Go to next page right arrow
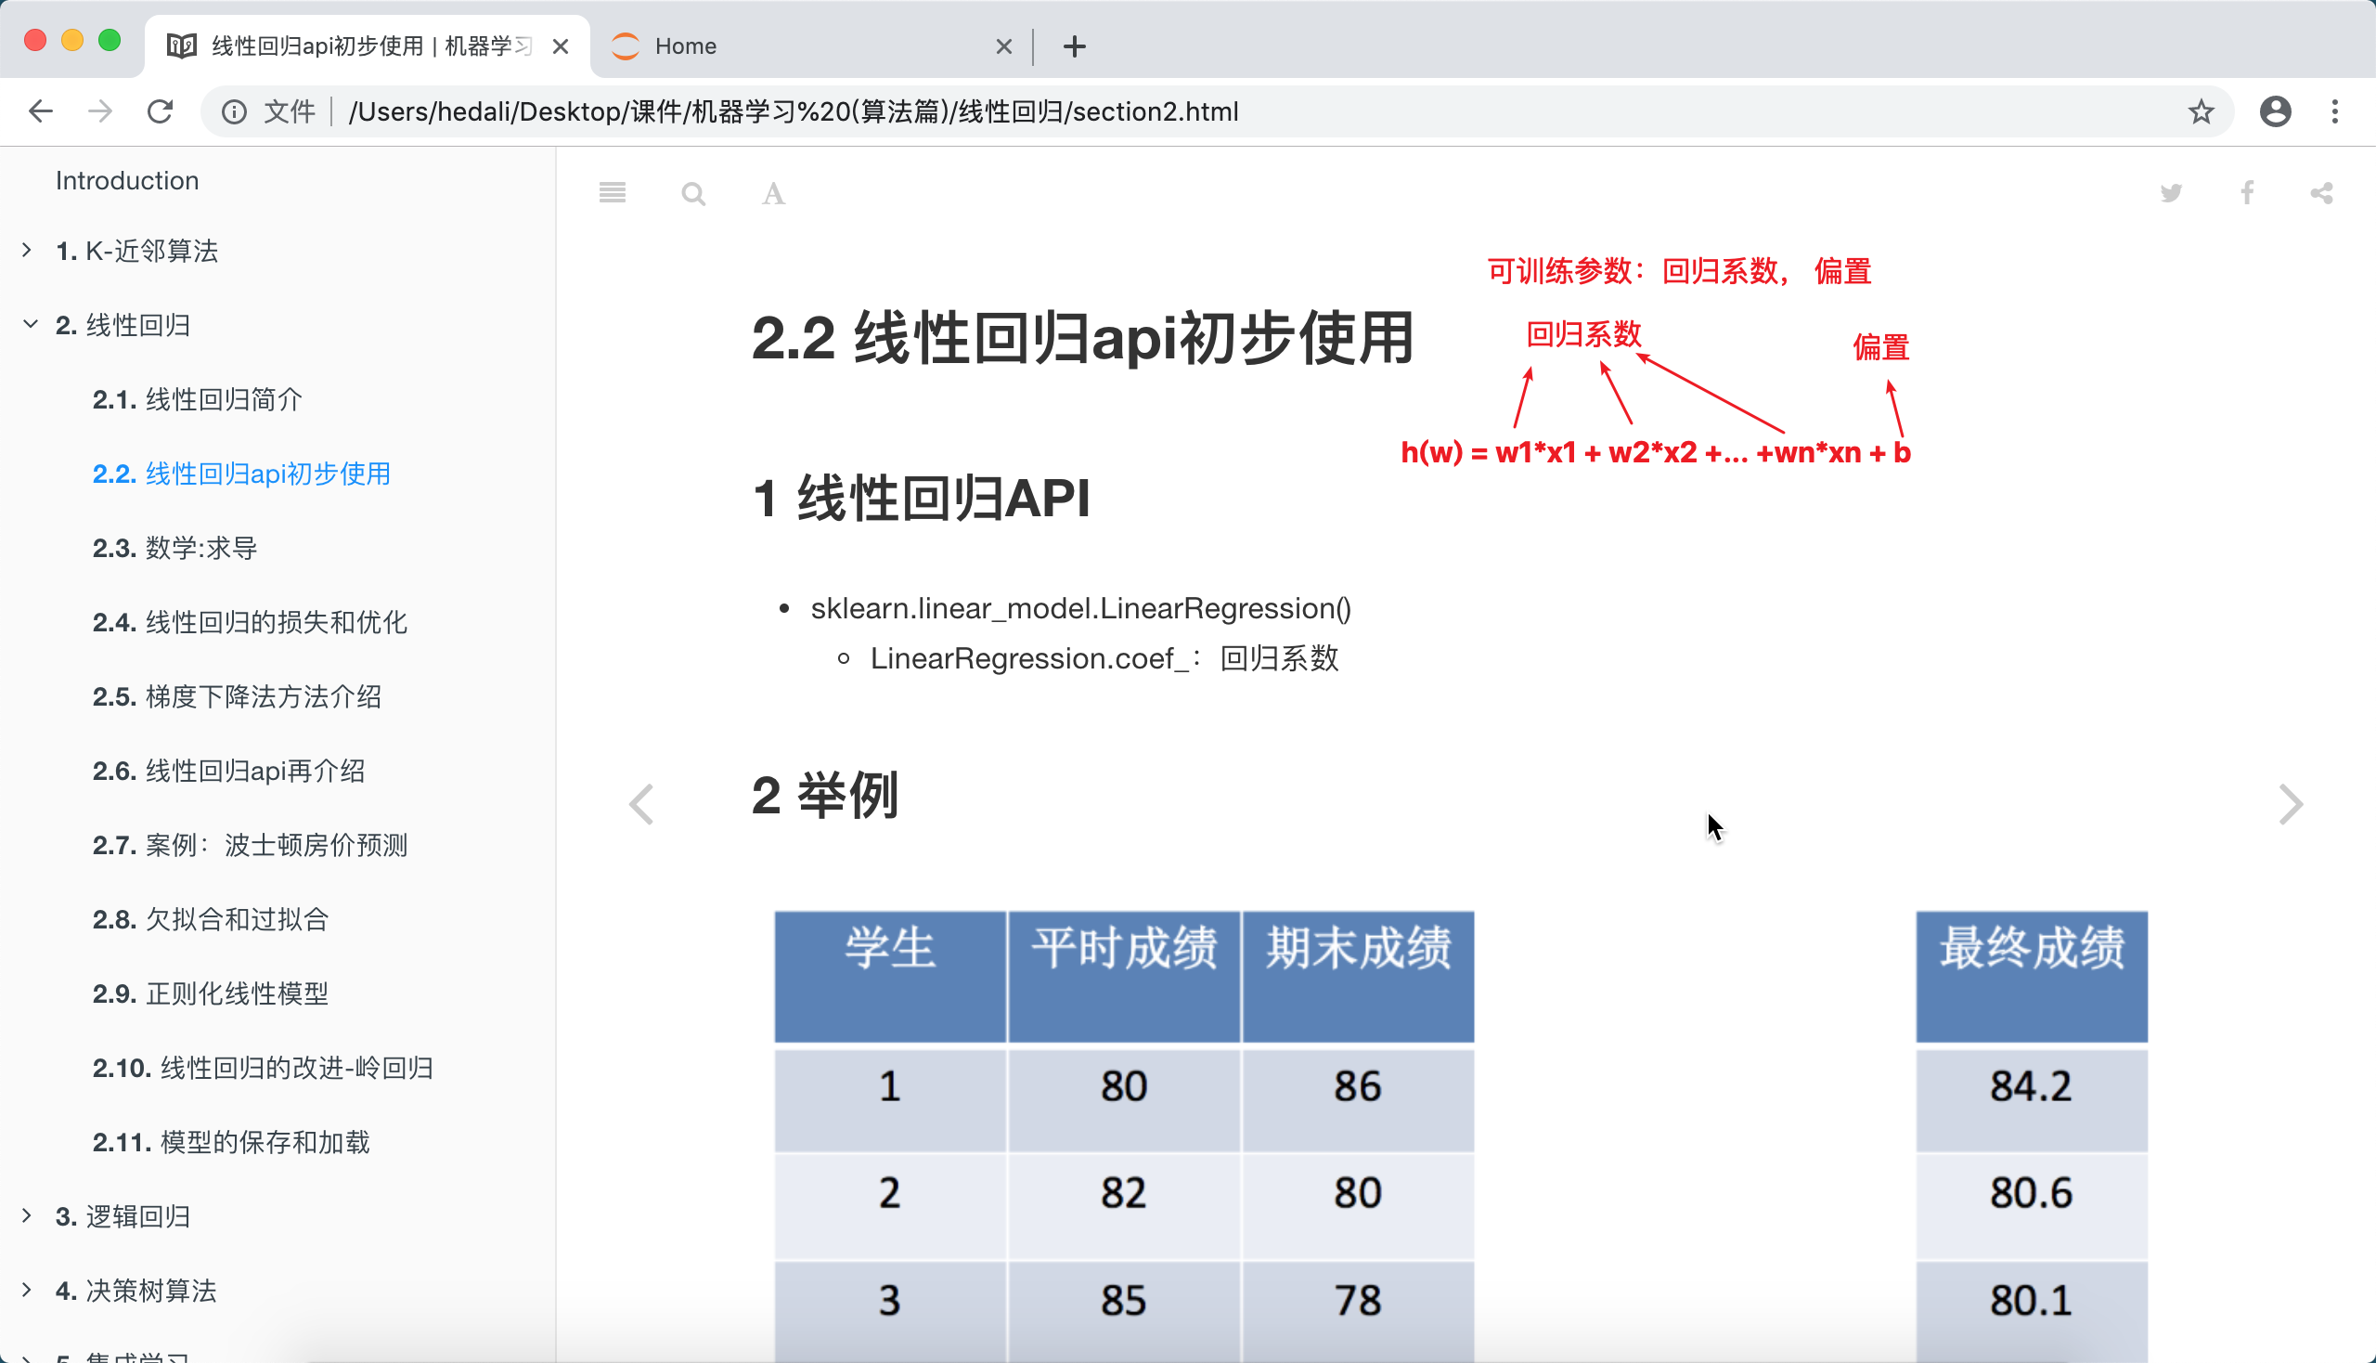This screenshot has height=1363, width=2376. click(x=2290, y=804)
